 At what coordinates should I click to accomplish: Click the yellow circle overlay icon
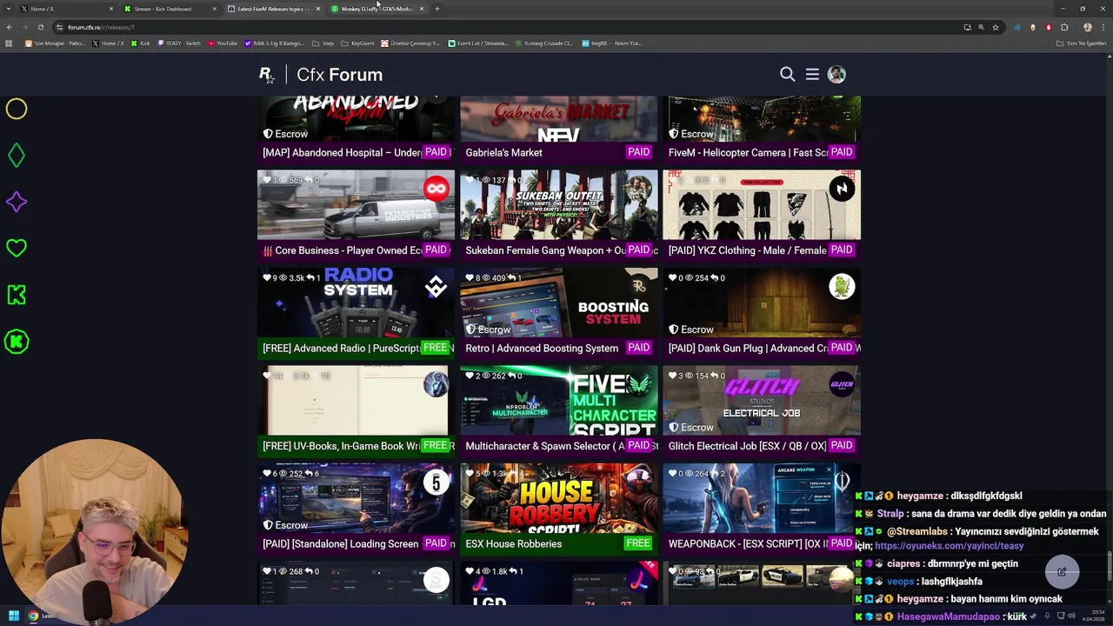point(17,109)
